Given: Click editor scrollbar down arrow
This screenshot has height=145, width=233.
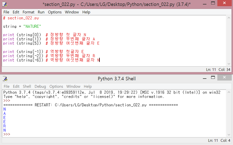Looking at the screenshot, I should click(229, 64).
